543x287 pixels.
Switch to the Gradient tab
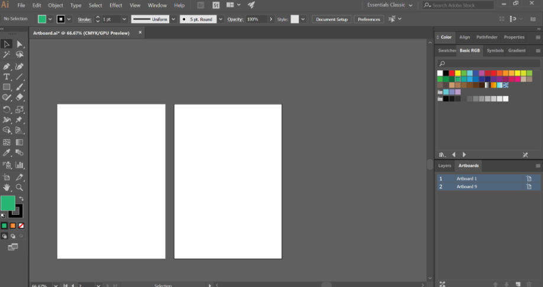517,51
